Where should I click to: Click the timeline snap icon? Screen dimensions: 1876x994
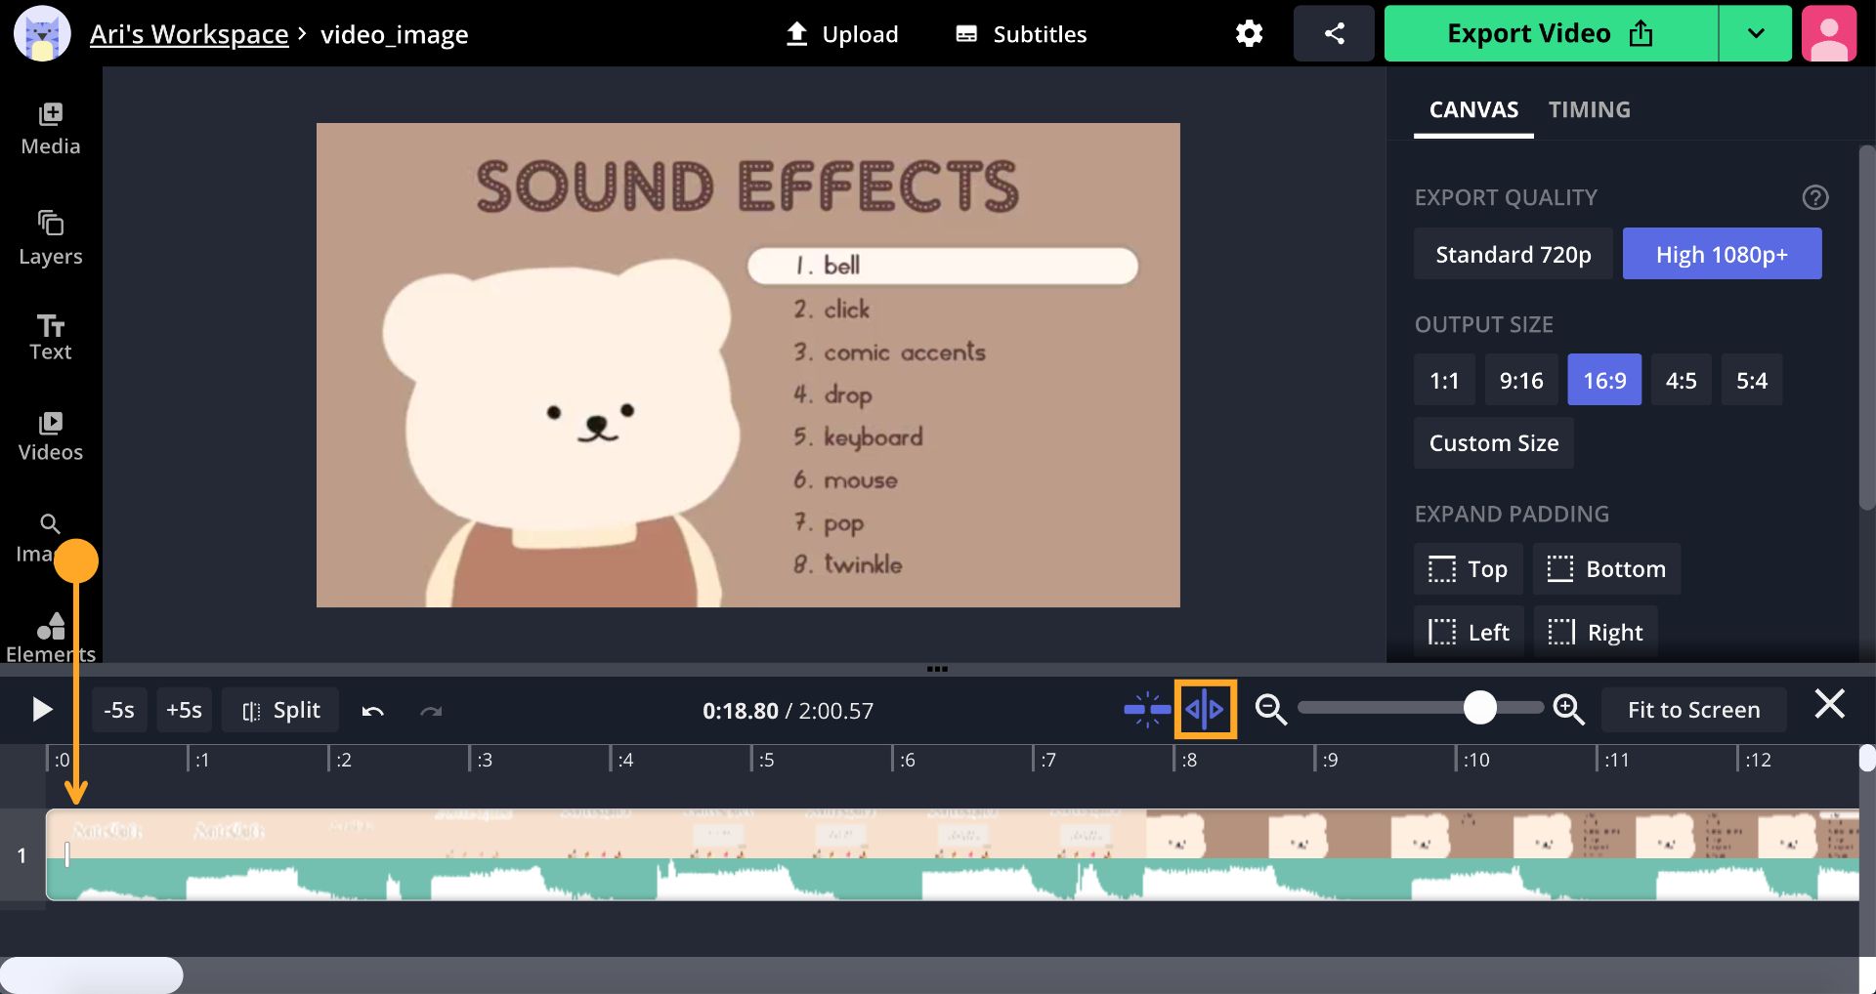pos(1147,710)
